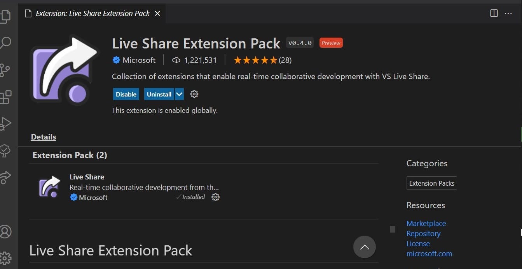Click the split editor icon
The height and width of the screenshot is (269, 522).
(494, 13)
